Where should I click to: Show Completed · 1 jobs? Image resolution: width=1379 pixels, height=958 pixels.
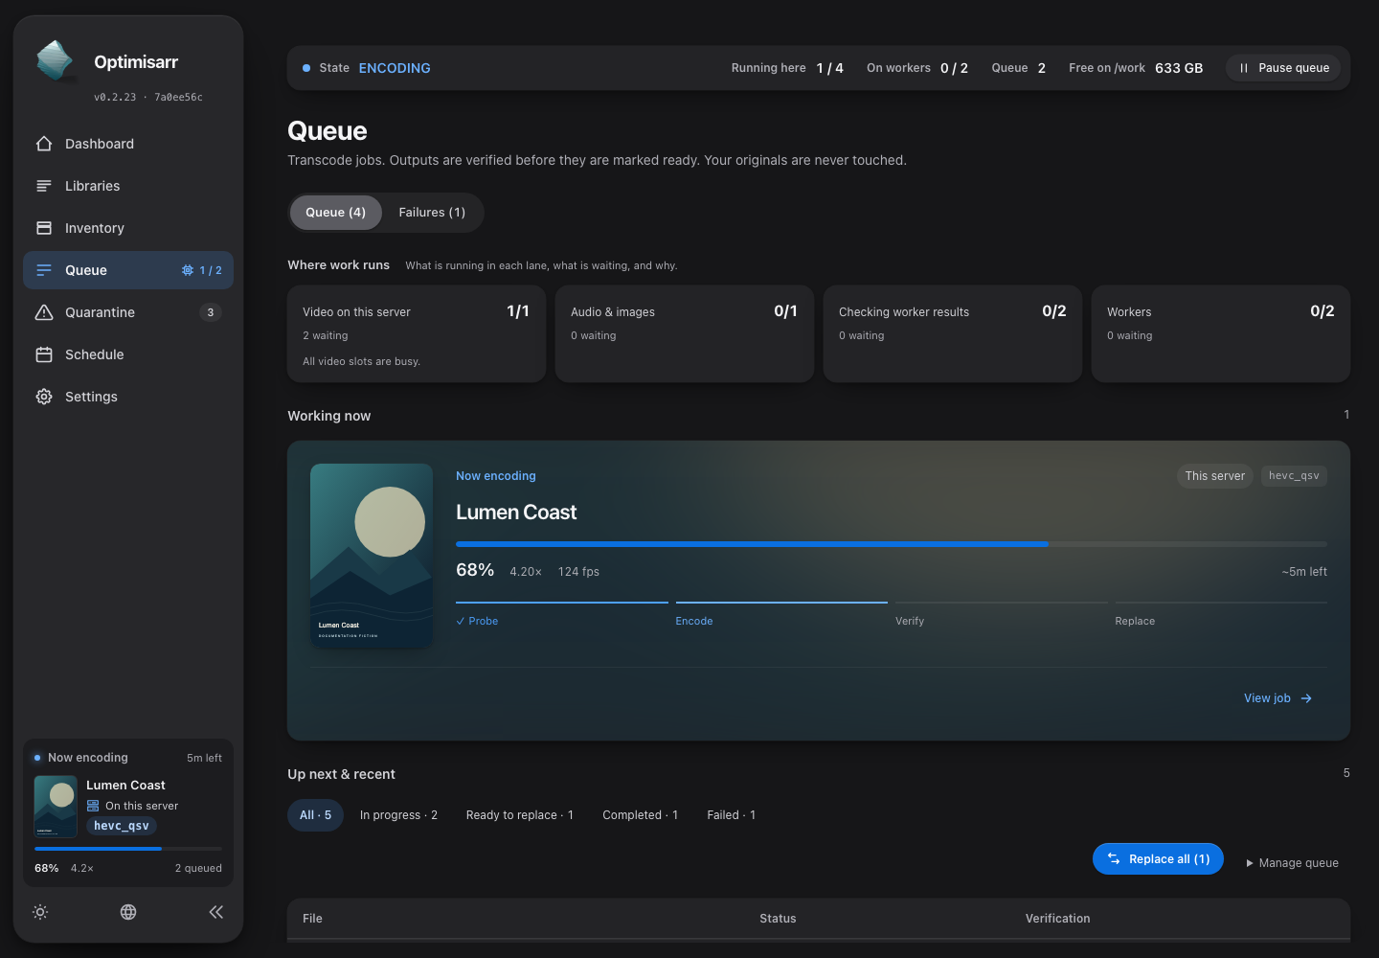pos(641,815)
